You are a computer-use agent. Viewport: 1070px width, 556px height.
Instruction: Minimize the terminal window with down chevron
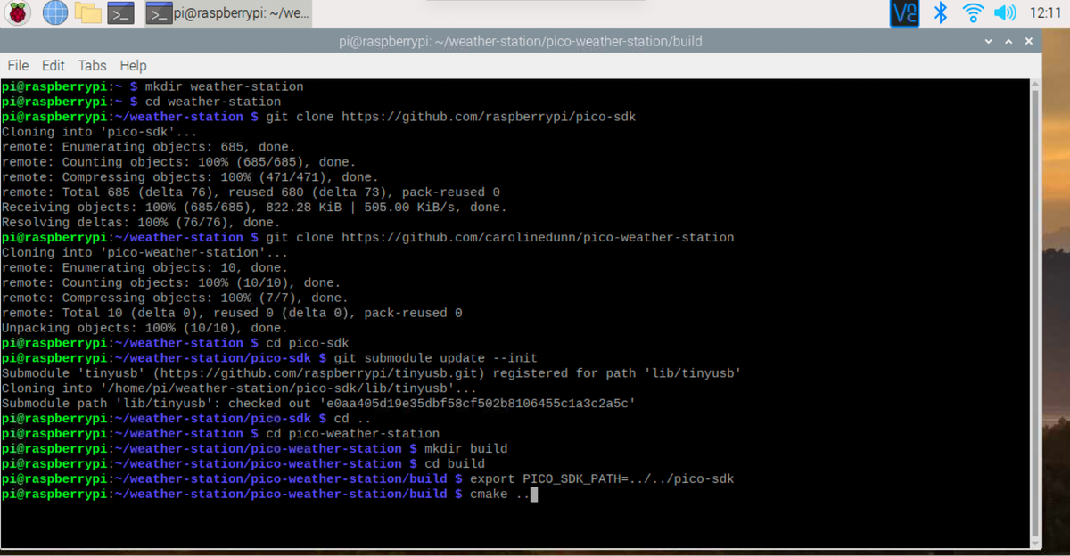click(988, 42)
